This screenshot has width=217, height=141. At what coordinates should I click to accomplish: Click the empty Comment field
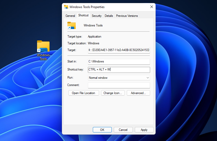[119, 85]
